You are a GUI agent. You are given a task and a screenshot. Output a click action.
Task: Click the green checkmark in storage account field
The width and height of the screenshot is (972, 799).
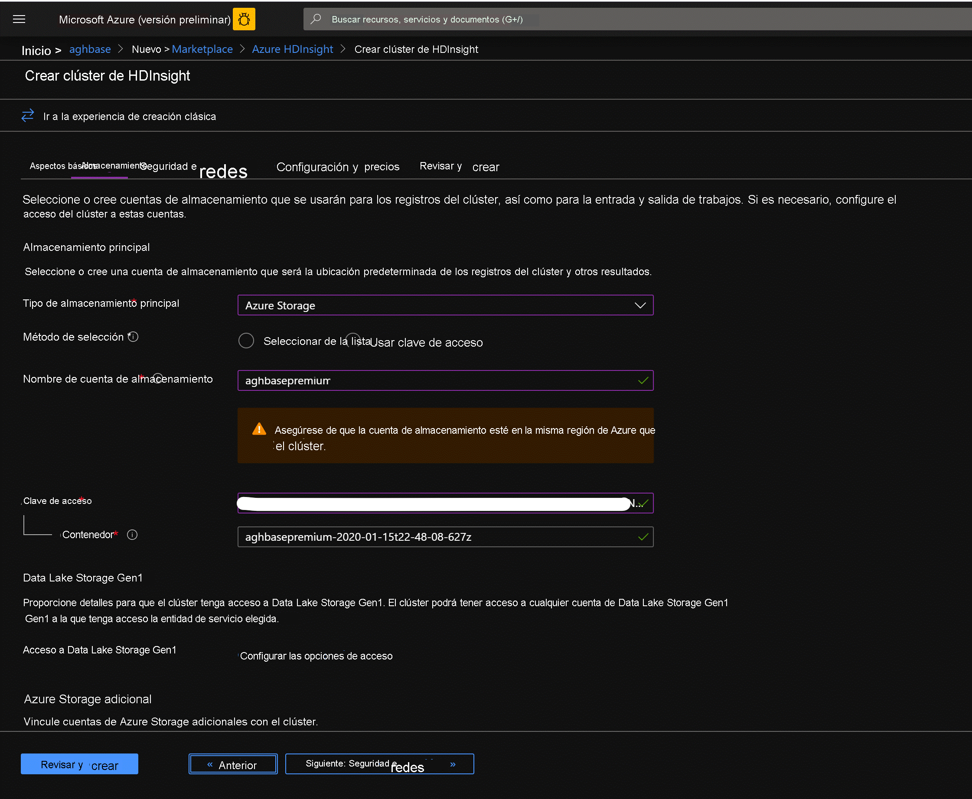pyautogui.click(x=643, y=380)
